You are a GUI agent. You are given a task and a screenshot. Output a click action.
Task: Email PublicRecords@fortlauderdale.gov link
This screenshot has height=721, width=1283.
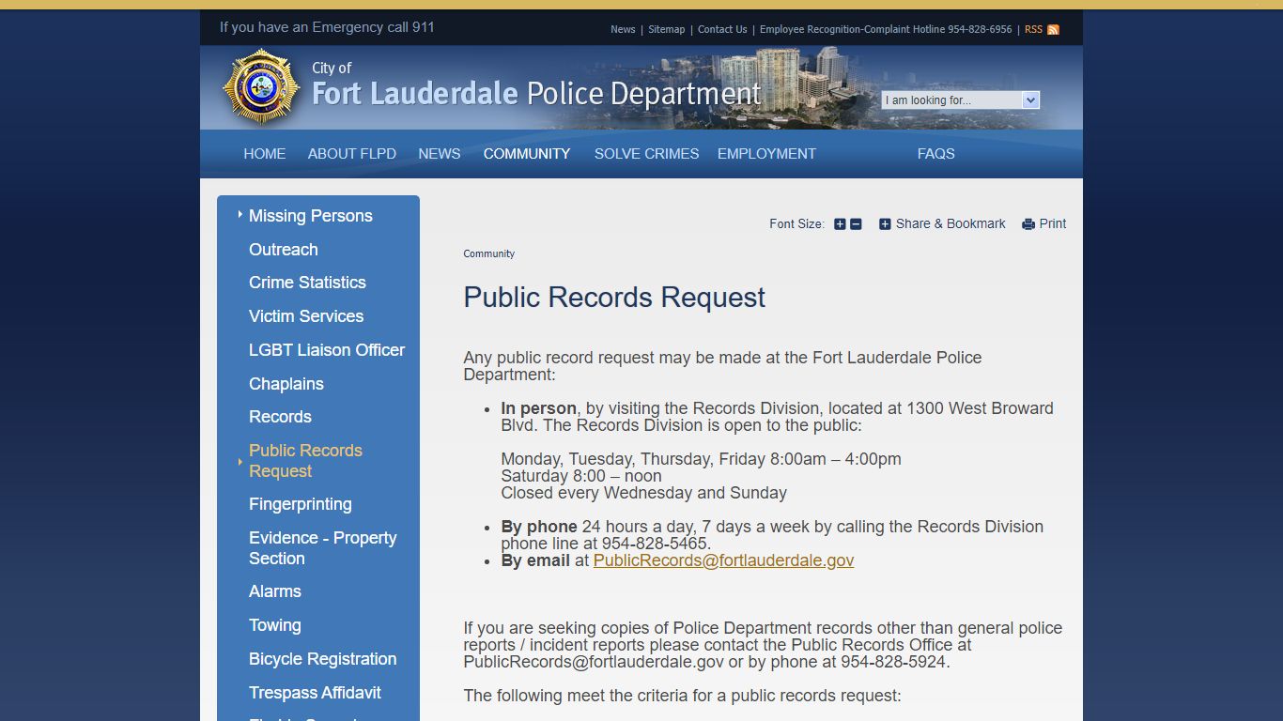coord(723,560)
